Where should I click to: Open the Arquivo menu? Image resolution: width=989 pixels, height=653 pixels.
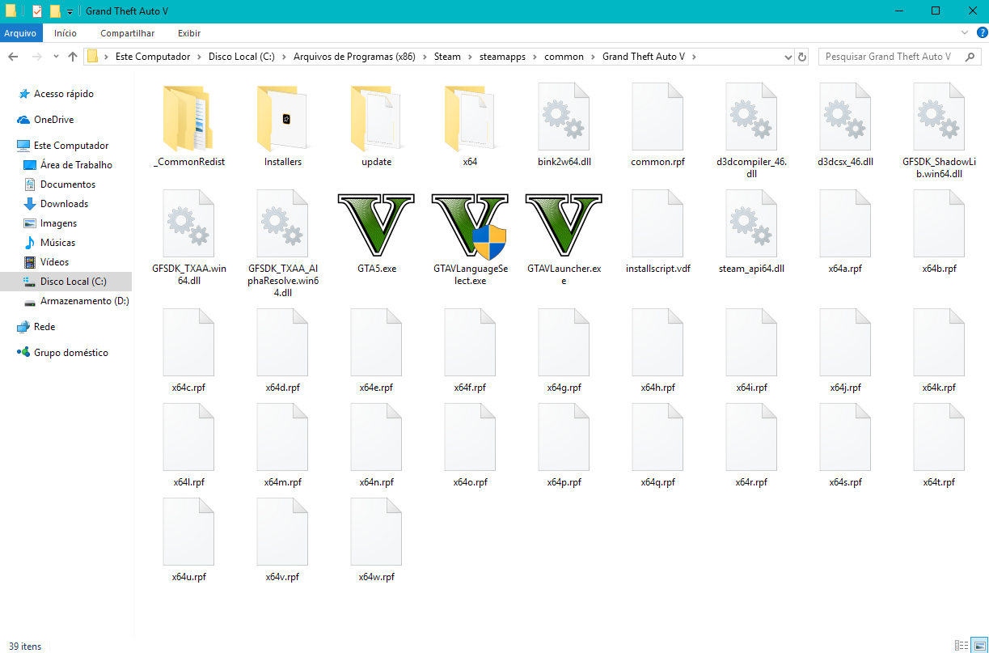[x=20, y=33]
